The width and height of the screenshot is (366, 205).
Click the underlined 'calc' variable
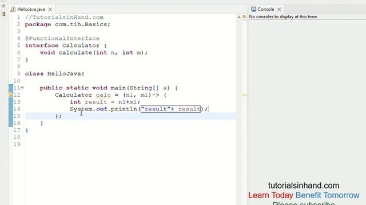point(104,95)
